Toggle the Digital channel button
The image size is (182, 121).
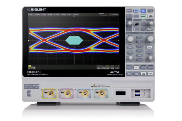[x=140, y=55]
